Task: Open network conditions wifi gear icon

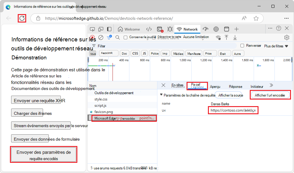Action: click(x=218, y=38)
